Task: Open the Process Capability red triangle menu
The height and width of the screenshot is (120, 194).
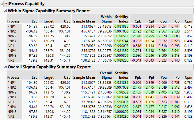Action: click(x=7, y=4)
